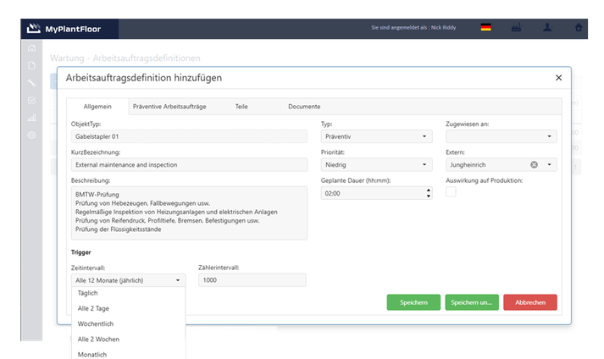The height and width of the screenshot is (359, 604).
Task: Click the page title Wartung - Arbeitsauftragsdefinitionen
Action: point(125,58)
